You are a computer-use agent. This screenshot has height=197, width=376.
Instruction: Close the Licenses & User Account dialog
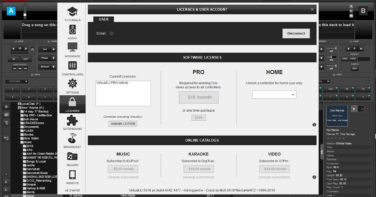pos(312,9)
